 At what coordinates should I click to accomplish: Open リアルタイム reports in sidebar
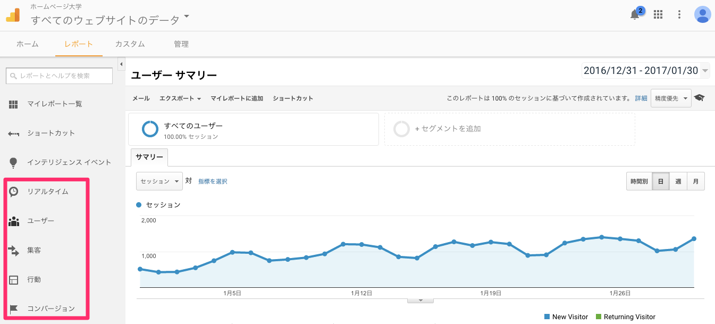click(x=47, y=192)
